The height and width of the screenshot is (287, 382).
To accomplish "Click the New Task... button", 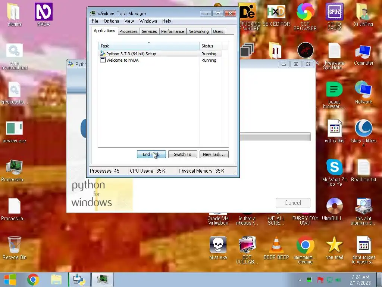I will [214, 154].
